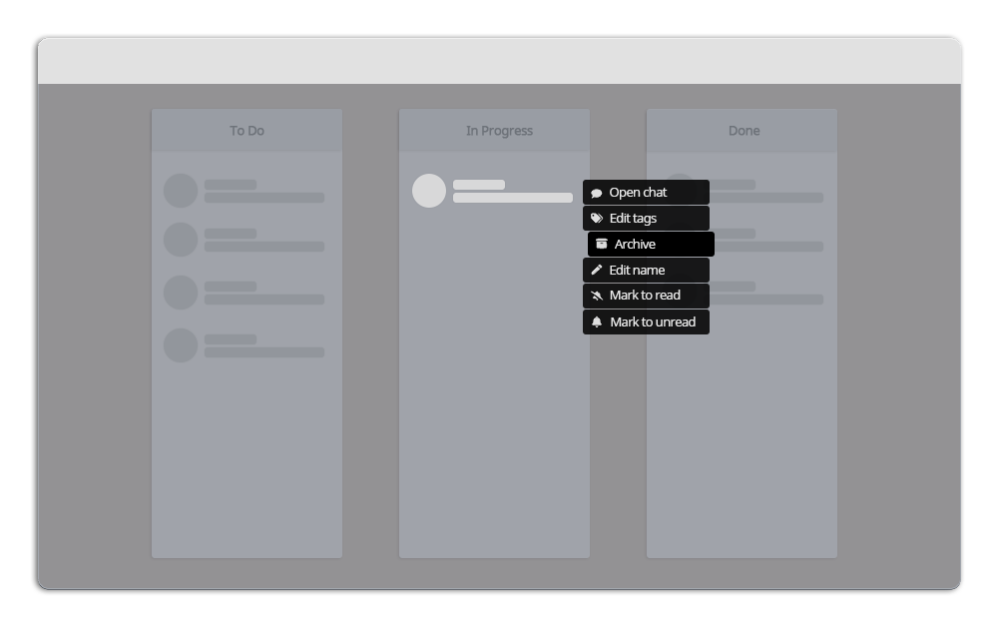Choose the "Mark to read" option
Image resolution: width=998 pixels, height=625 pixels.
tap(646, 296)
